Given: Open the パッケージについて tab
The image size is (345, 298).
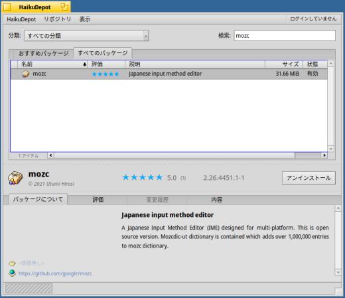Looking at the screenshot, I should click(x=38, y=199).
